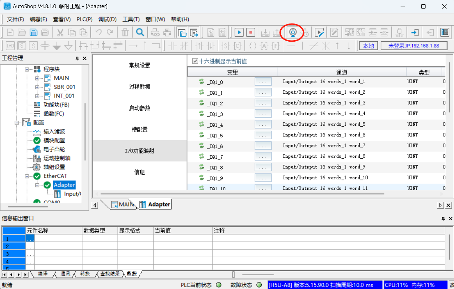This screenshot has width=454, height=289.
Task: Click the 本地 button
Action: click(x=368, y=46)
